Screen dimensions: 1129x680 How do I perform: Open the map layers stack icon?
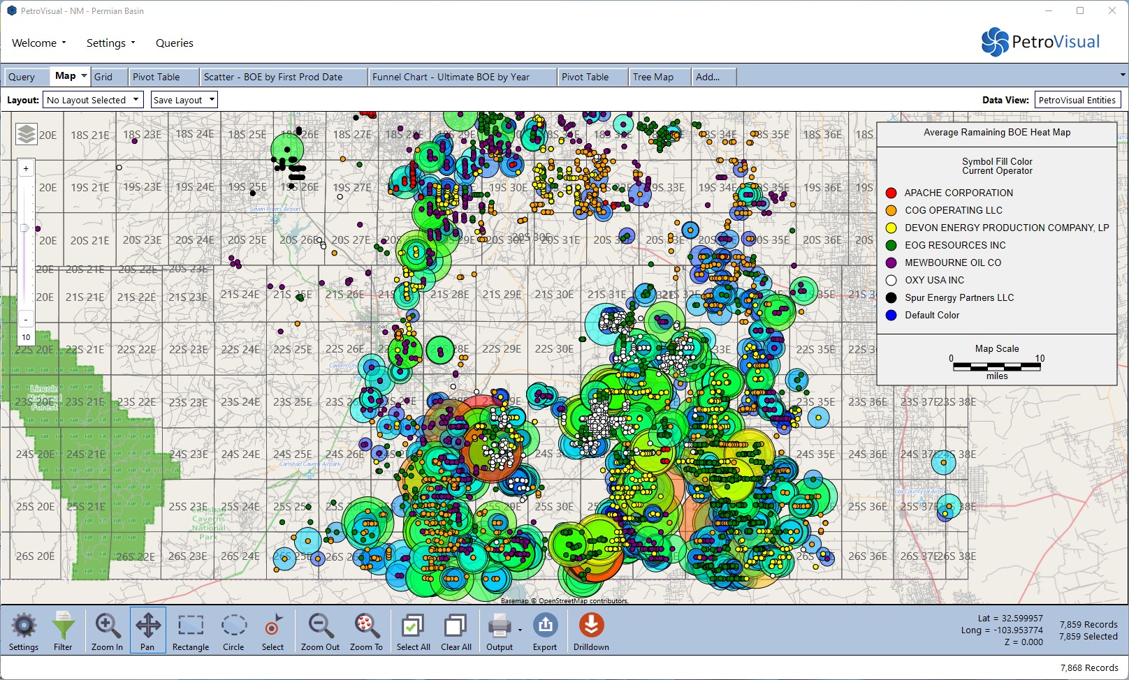27,134
